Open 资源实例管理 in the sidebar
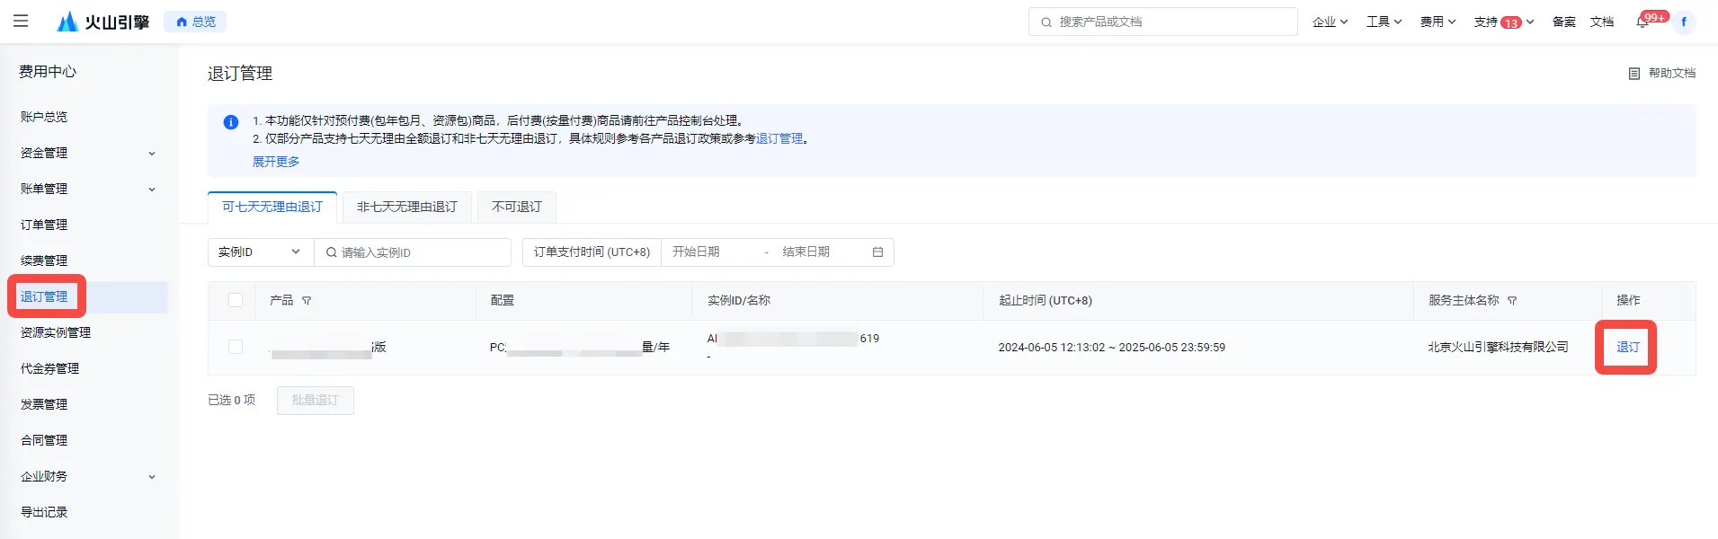Screen dimensions: 1718x539 [x=56, y=332]
